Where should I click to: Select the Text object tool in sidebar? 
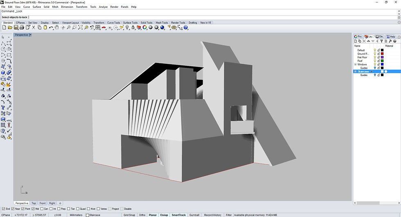tap(3, 107)
